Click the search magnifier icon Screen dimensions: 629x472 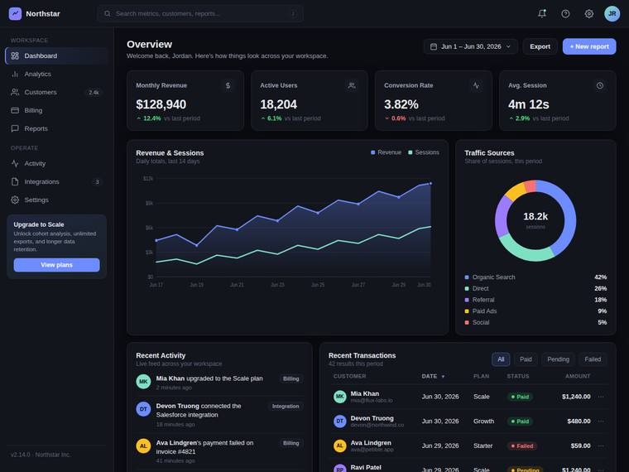tap(107, 13)
